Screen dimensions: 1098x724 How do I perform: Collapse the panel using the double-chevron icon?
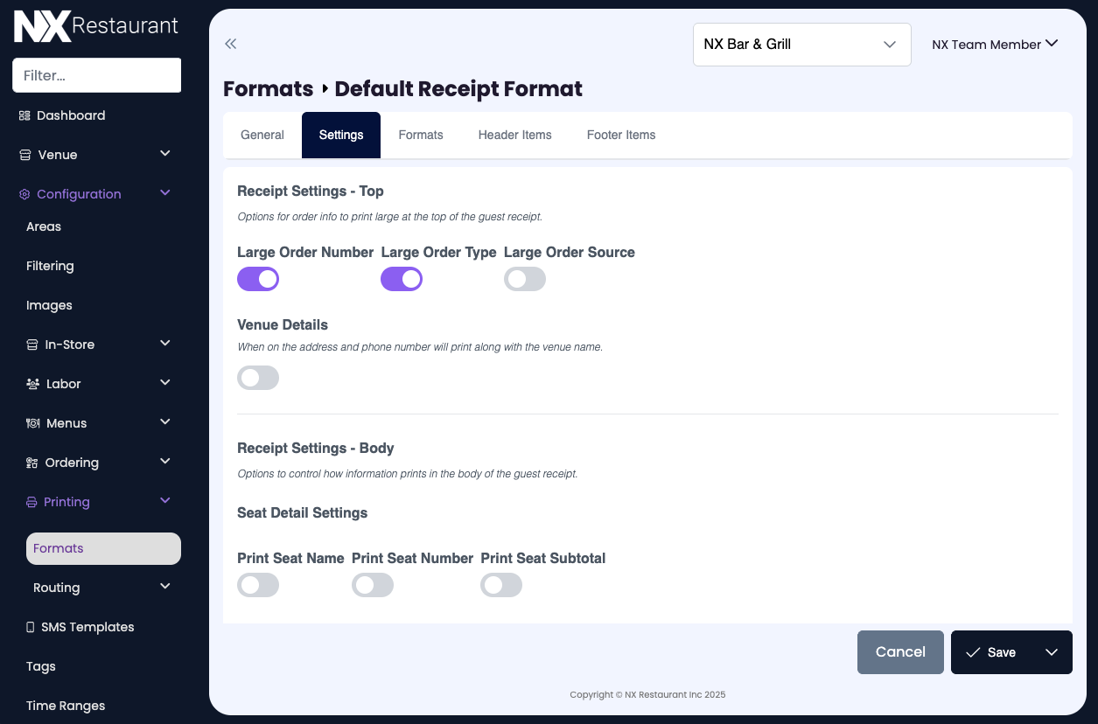(230, 43)
